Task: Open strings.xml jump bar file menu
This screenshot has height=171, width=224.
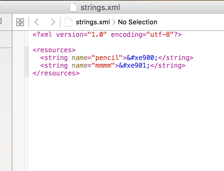Action: coord(92,22)
